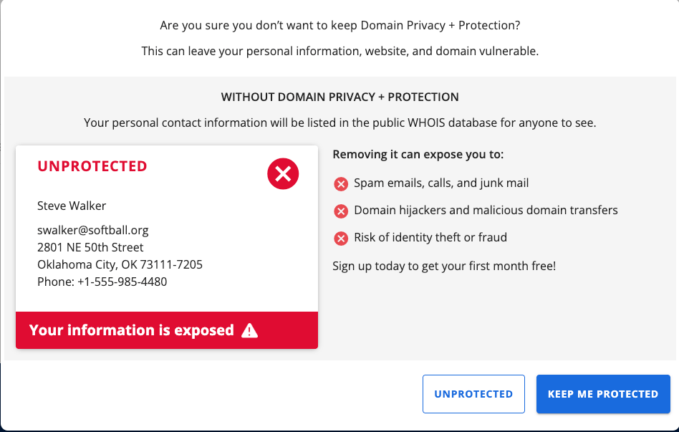Screen dimensions: 679x432
Task: Click the 'Sign up today' free month text
Action: 444,266
